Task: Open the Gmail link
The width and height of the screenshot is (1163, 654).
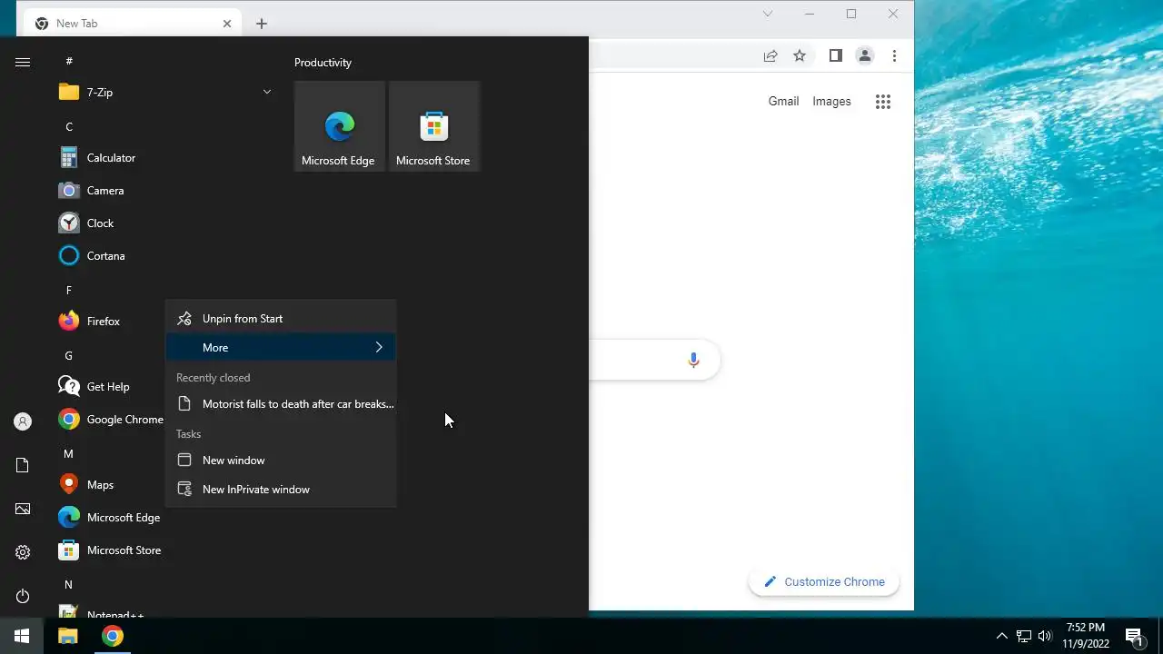Action: (783, 102)
